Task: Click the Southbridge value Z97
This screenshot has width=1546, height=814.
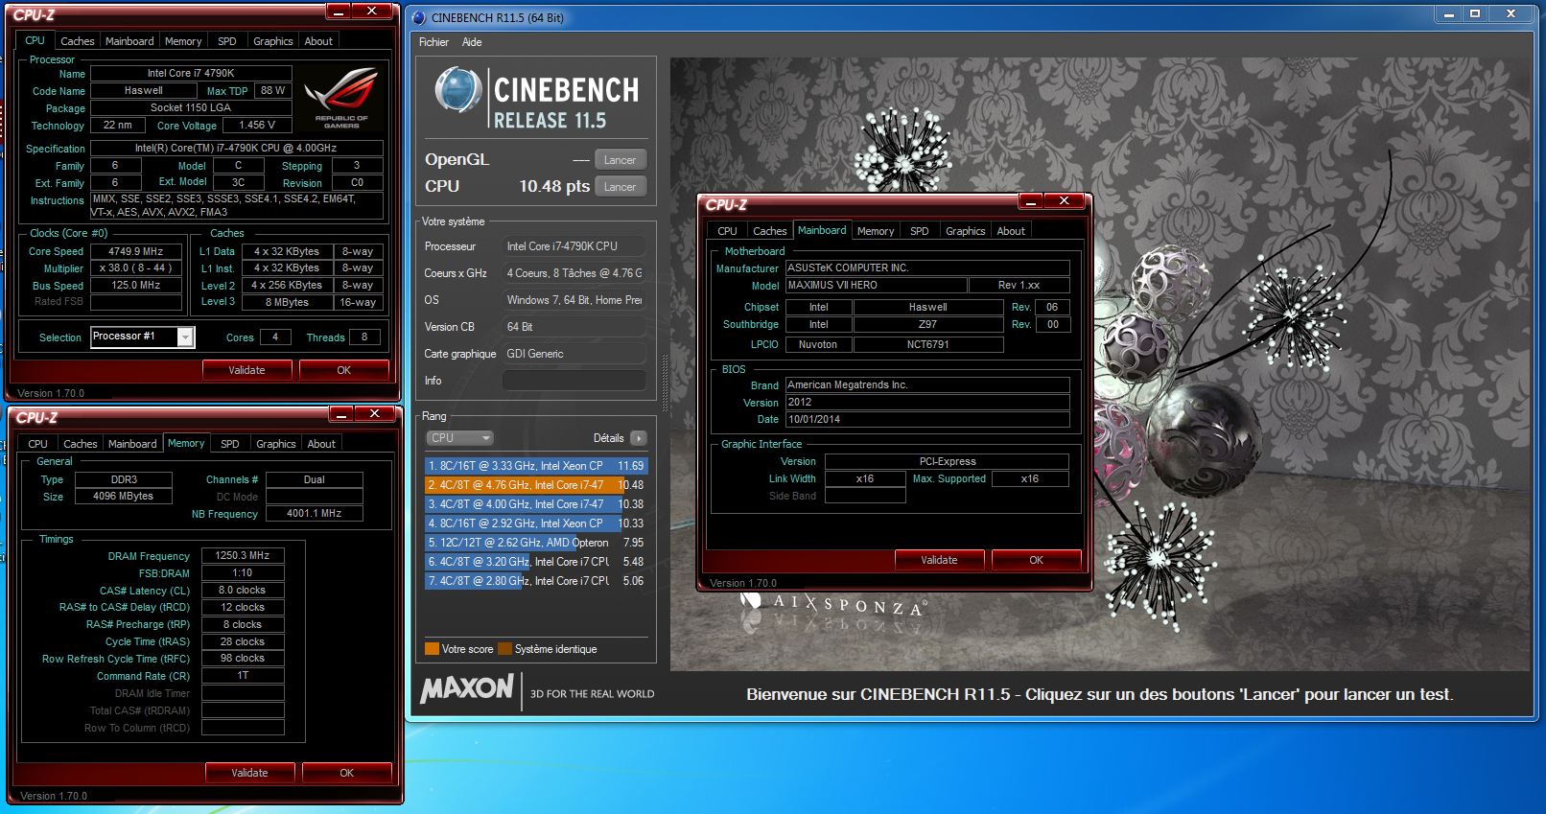Action: tap(928, 325)
